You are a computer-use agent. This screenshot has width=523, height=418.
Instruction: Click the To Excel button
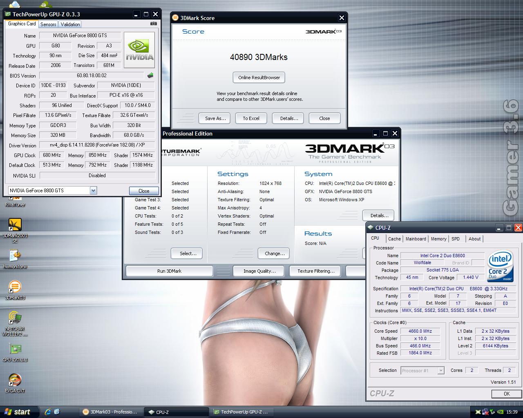point(251,118)
